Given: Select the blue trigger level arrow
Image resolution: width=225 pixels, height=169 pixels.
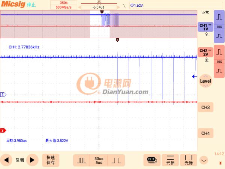Looking at the screenshot, I should (194, 77).
